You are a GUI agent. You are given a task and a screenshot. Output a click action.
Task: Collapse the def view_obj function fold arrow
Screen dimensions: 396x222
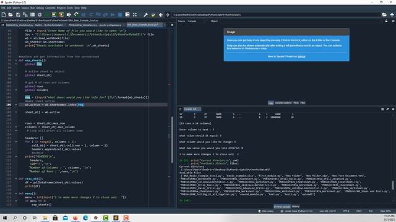click(16, 179)
